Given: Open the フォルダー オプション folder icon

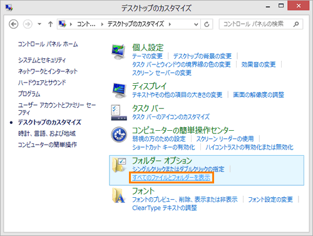Looking at the screenshot, I should click(x=119, y=165).
